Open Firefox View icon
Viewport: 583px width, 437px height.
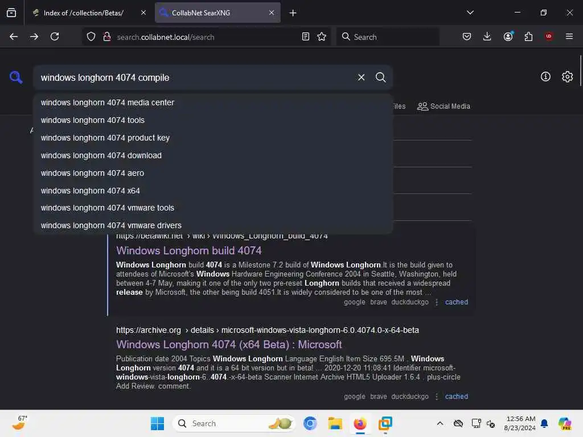[x=11, y=13]
